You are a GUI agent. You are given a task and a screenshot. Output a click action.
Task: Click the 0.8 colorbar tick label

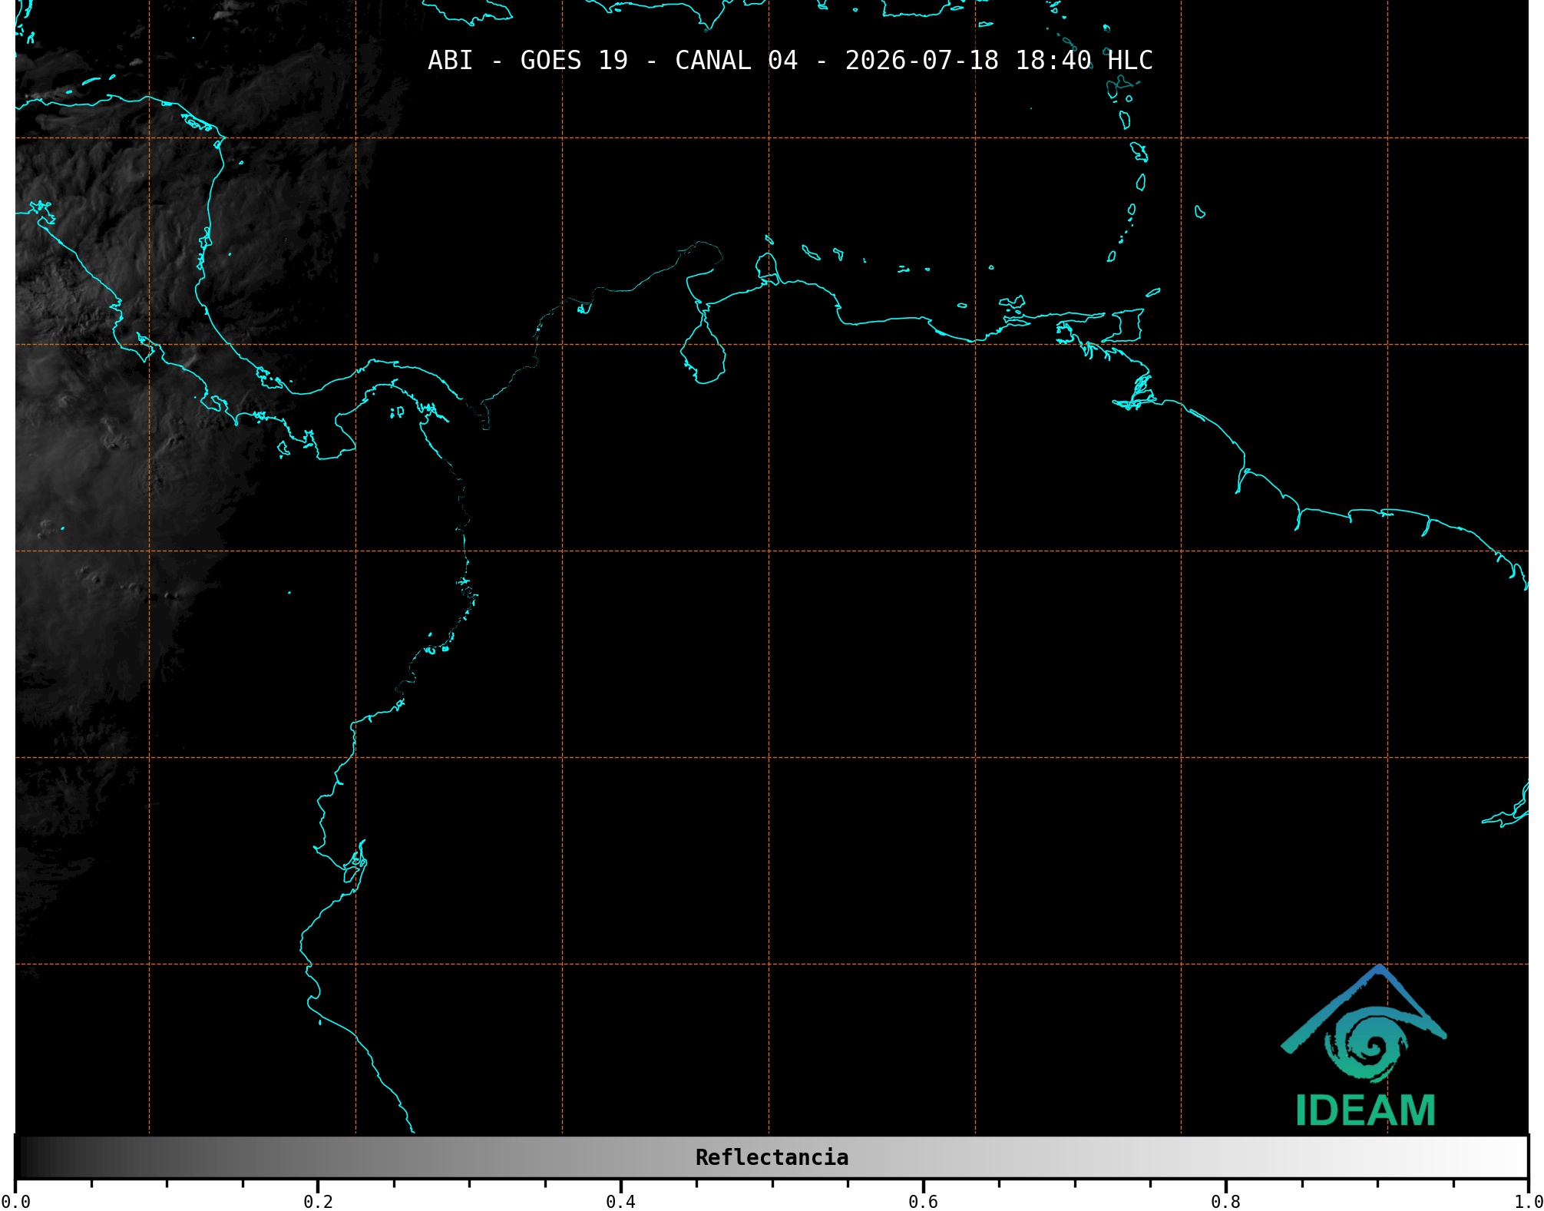coord(1225,1202)
